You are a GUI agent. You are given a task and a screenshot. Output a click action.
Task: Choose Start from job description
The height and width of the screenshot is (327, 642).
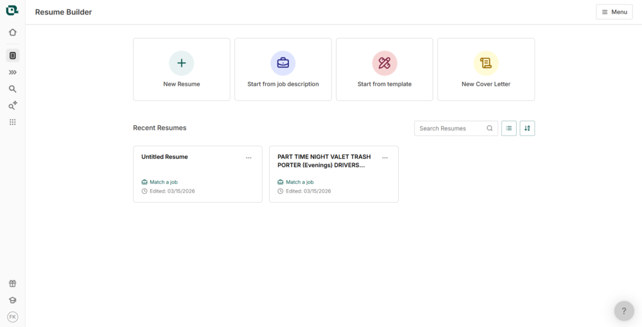pyautogui.click(x=283, y=69)
